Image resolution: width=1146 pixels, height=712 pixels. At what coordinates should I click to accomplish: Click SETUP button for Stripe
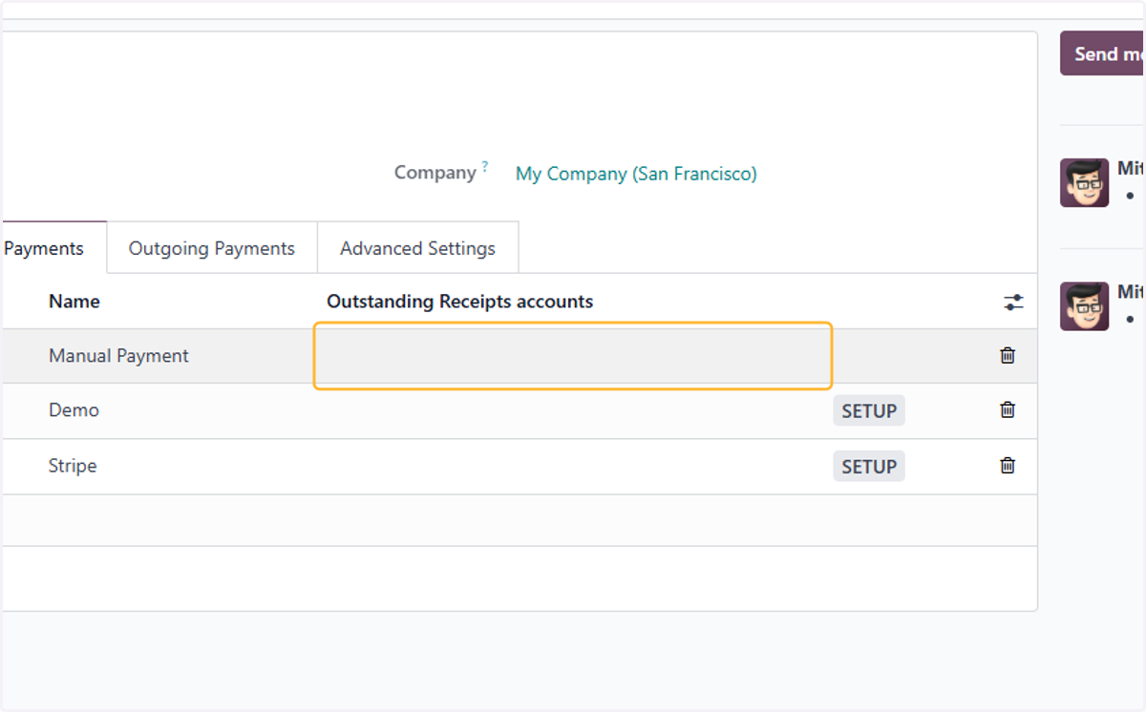pyautogui.click(x=869, y=467)
